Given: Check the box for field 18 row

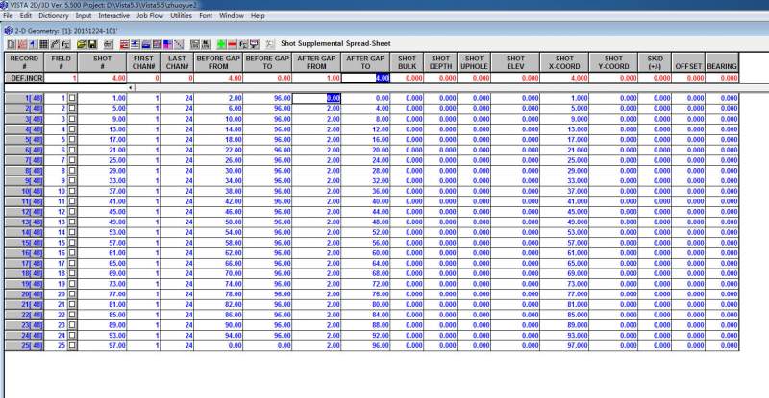Looking at the screenshot, I should [72, 273].
